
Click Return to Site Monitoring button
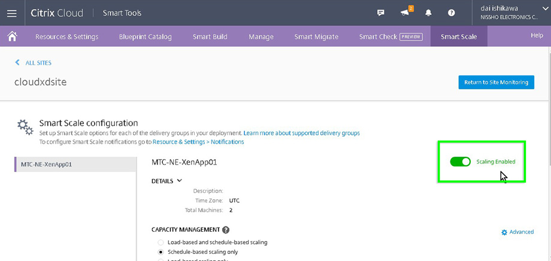(x=496, y=82)
